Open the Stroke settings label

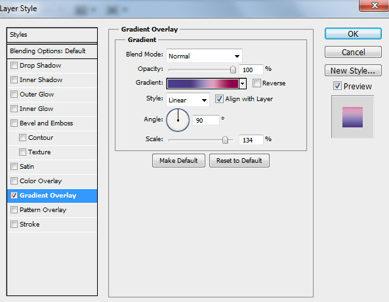30,224
